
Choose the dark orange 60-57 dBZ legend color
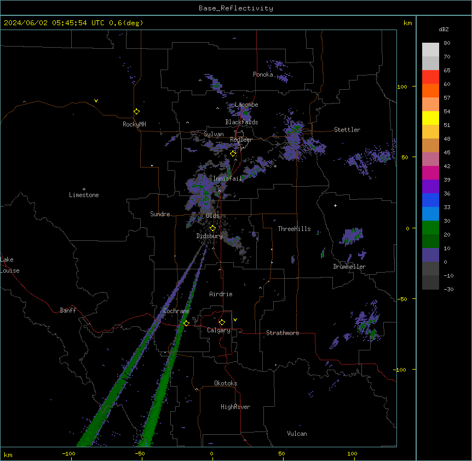point(430,90)
